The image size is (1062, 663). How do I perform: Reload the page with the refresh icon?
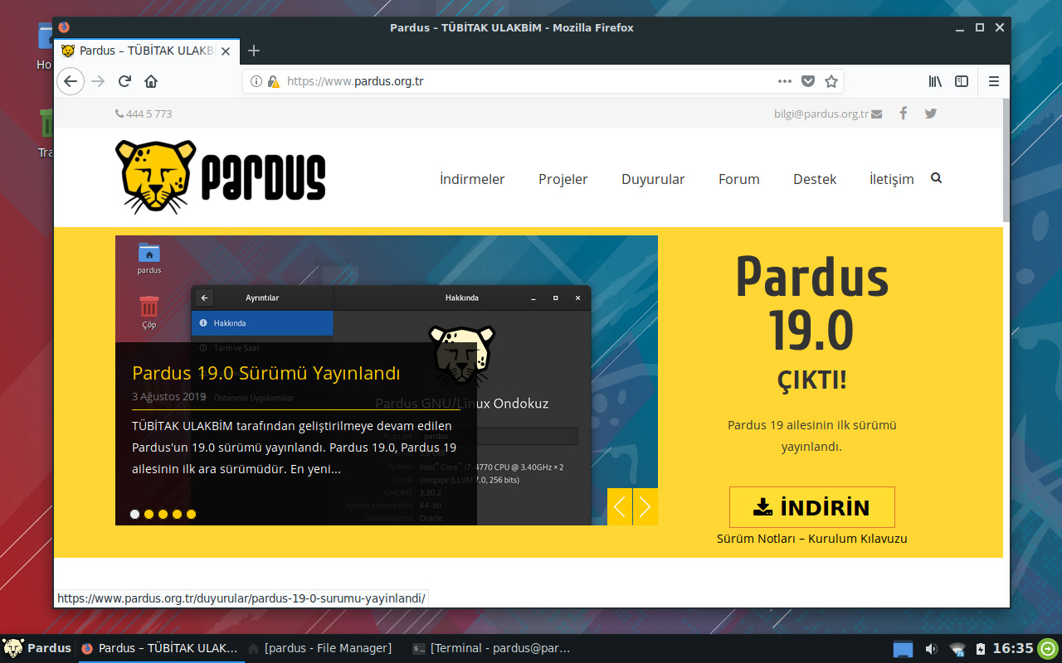(x=124, y=81)
